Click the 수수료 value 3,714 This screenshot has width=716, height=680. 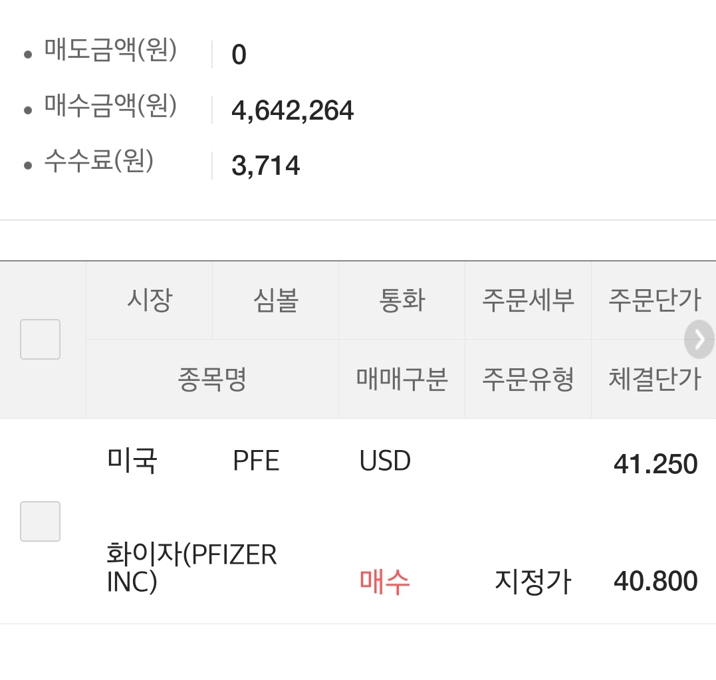click(265, 166)
